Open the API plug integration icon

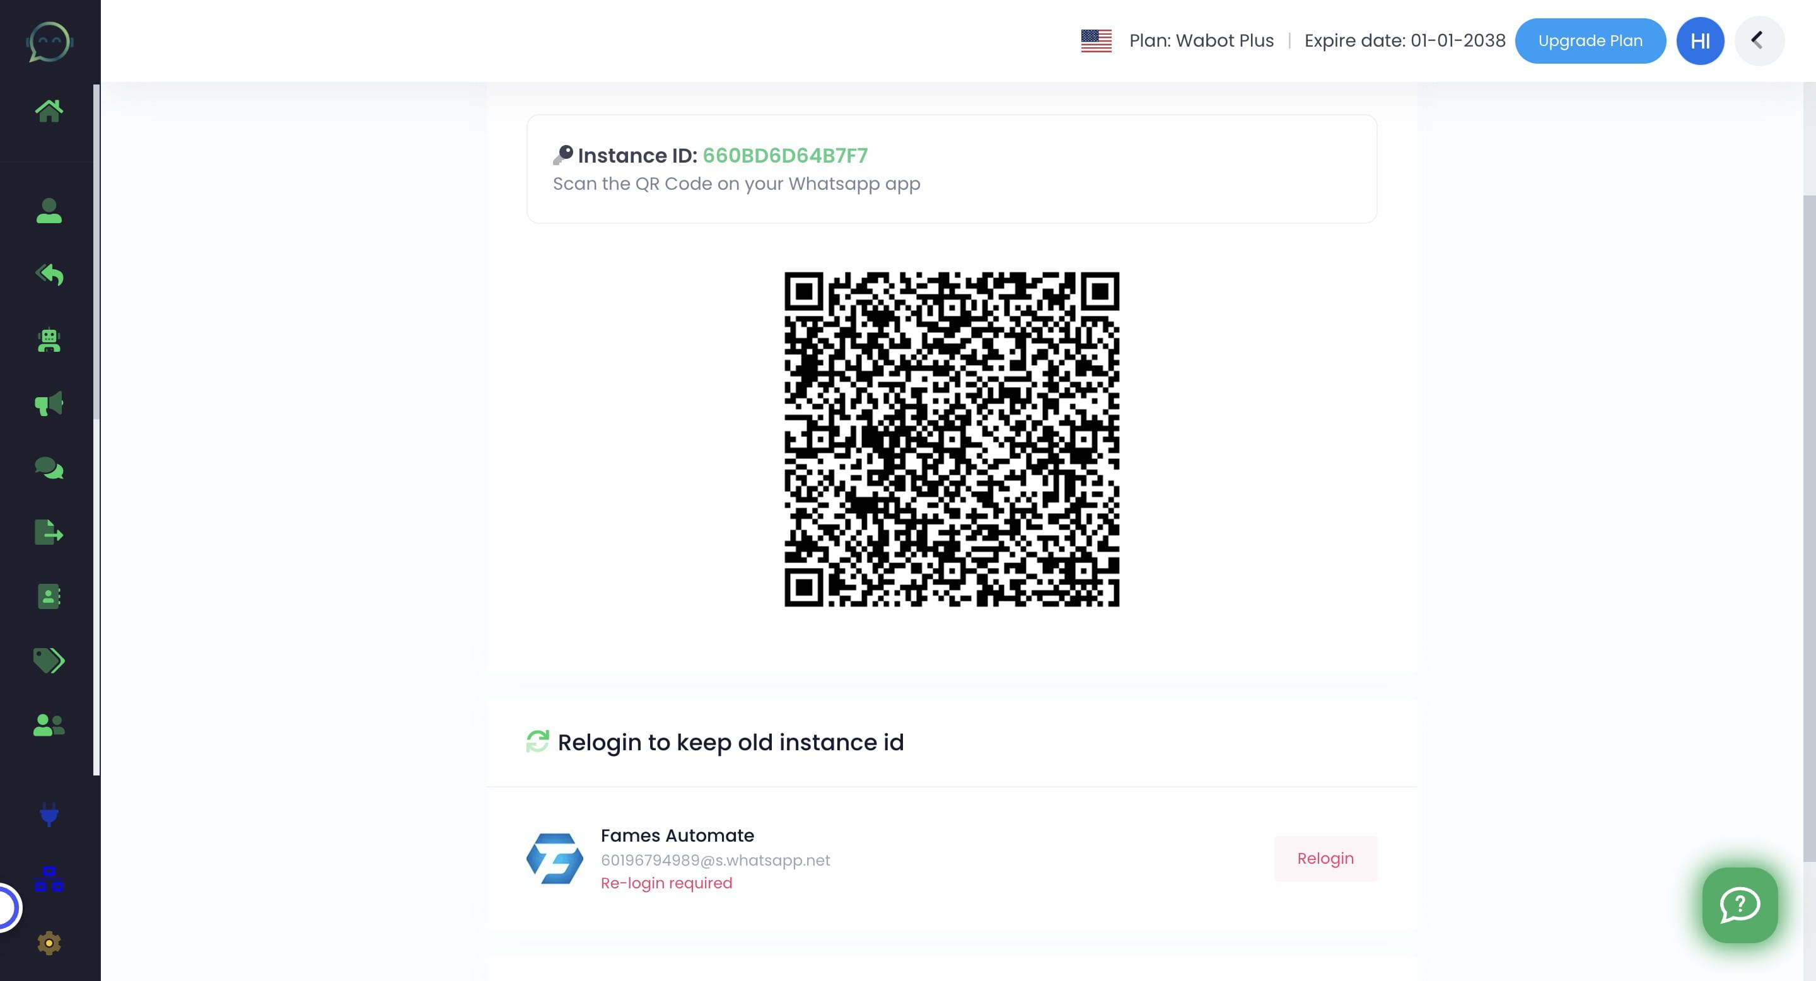pos(49,816)
